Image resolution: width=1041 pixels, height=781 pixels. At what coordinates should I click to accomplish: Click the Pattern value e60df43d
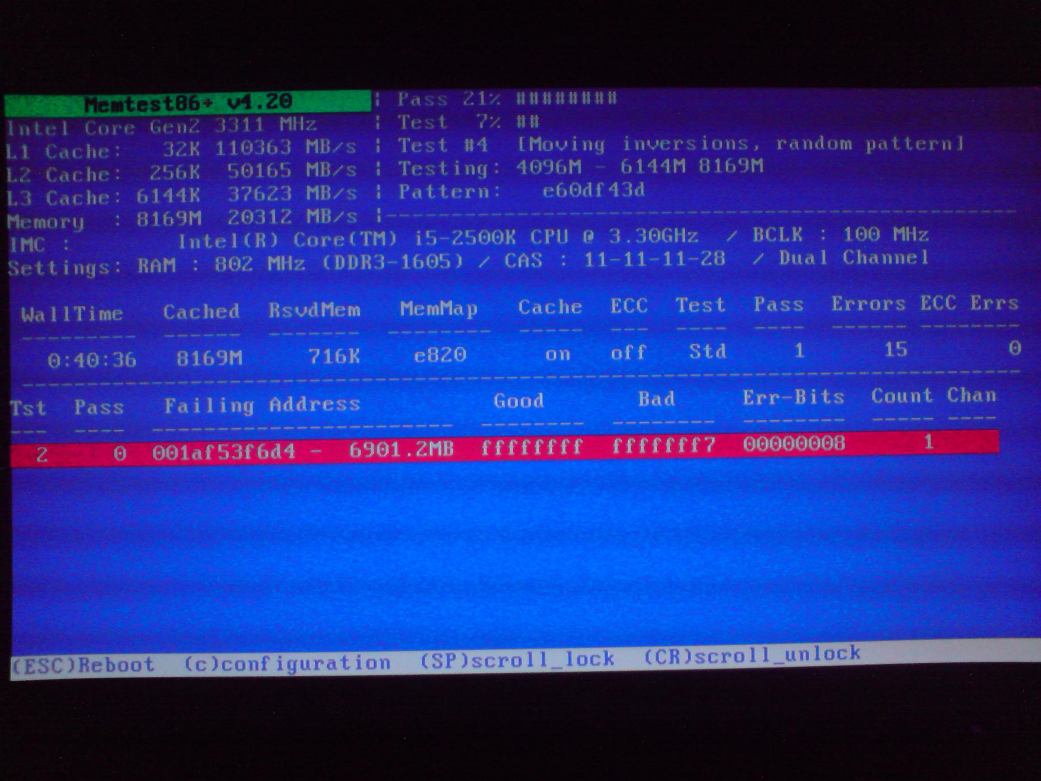pos(593,191)
